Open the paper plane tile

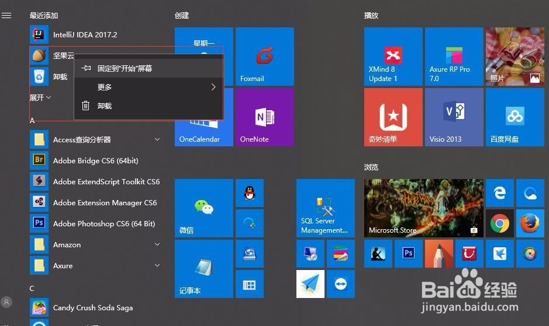click(x=310, y=284)
